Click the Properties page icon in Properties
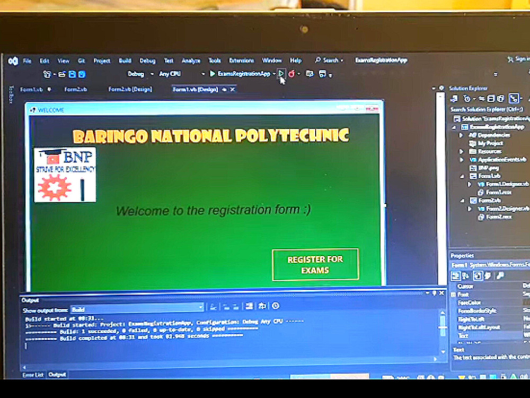The height and width of the screenshot is (398, 530). tap(478, 276)
